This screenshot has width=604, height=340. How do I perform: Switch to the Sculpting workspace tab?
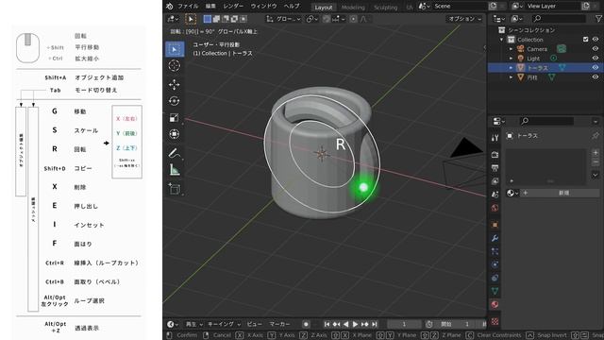(385, 8)
